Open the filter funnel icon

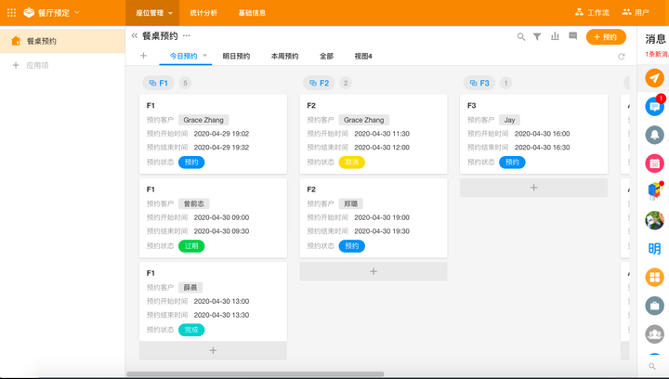coord(537,36)
